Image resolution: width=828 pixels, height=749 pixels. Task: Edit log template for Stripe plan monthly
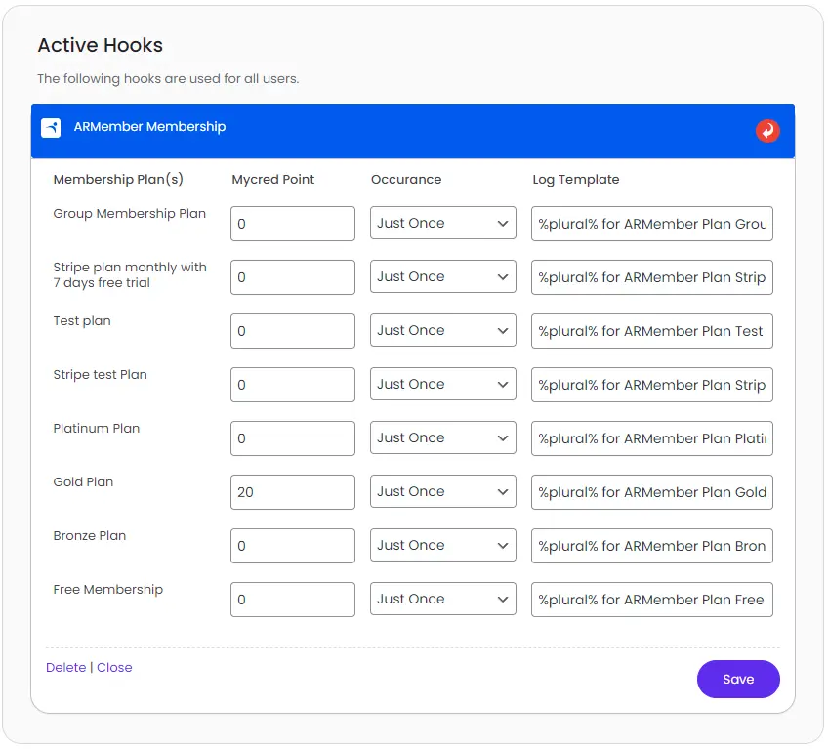652,277
